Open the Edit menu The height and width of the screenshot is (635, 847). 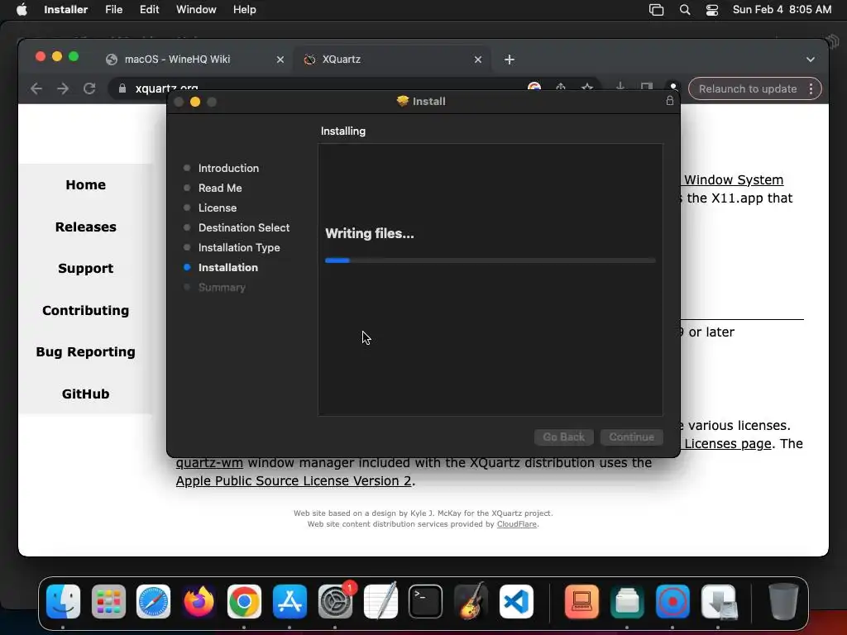[149, 10]
